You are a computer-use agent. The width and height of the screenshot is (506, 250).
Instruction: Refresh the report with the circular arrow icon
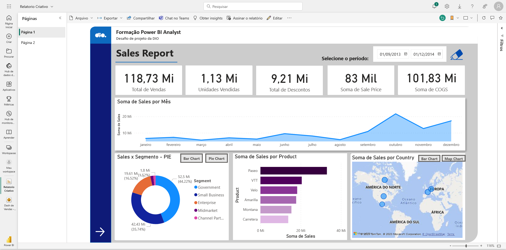pyautogui.click(x=484, y=18)
